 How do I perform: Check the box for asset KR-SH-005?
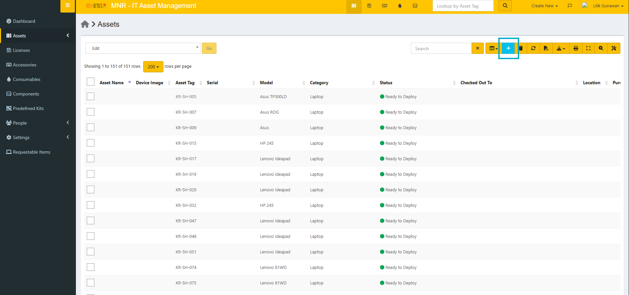tap(90, 96)
